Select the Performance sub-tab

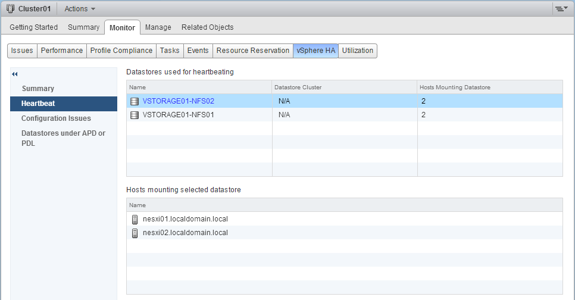click(61, 51)
